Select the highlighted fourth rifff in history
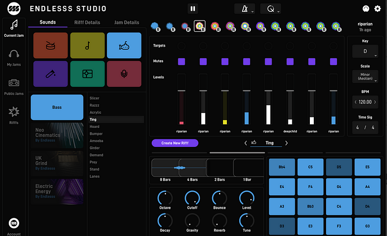This screenshot has width=387, height=236. pos(200,26)
